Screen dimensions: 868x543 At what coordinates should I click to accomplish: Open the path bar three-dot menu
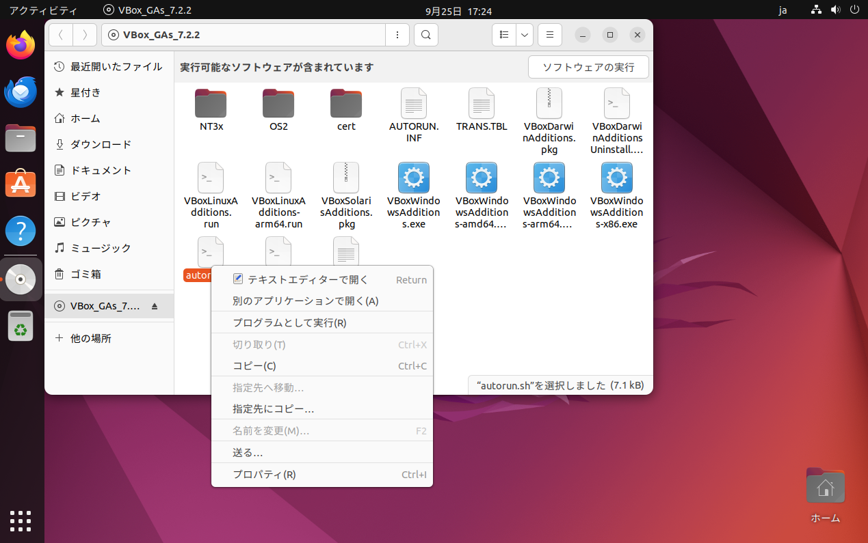pyautogui.click(x=397, y=35)
